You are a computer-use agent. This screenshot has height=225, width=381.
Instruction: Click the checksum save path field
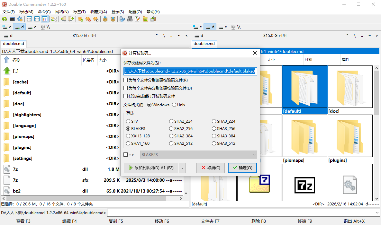(x=190, y=71)
